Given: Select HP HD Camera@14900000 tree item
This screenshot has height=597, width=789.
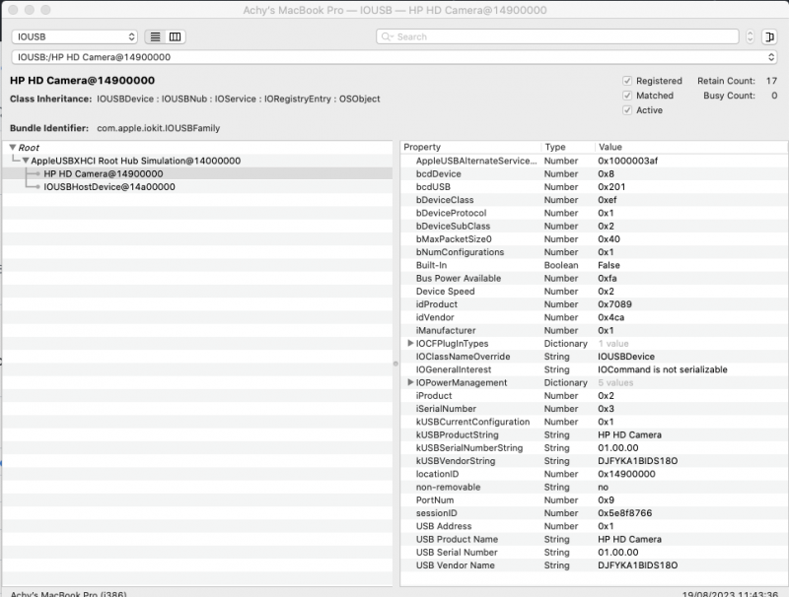Looking at the screenshot, I should [x=104, y=173].
